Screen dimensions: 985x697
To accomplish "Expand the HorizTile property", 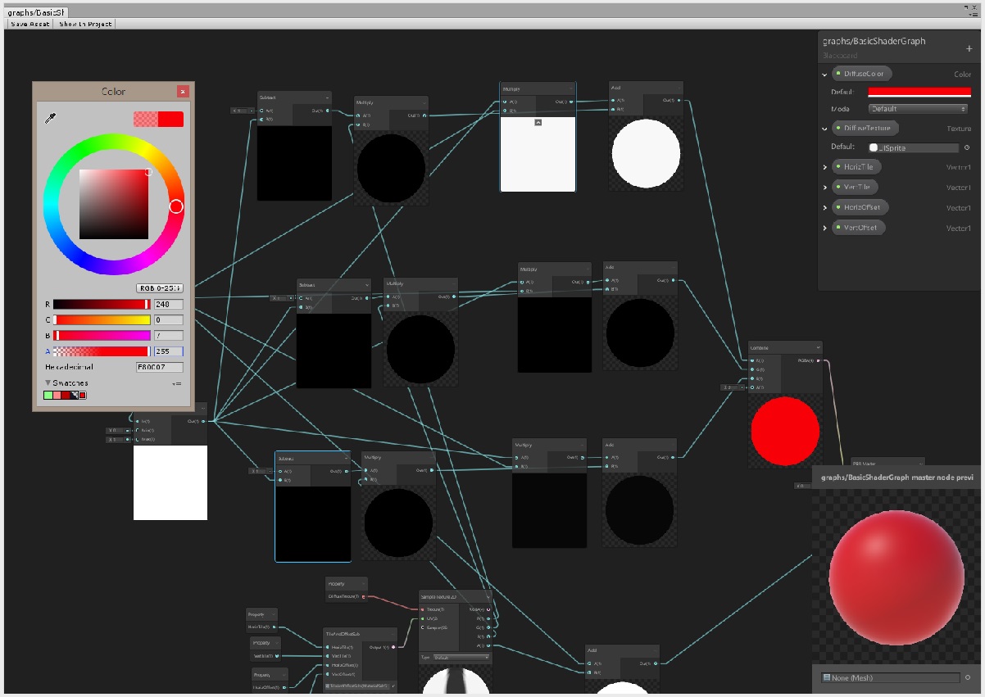I will coord(825,167).
